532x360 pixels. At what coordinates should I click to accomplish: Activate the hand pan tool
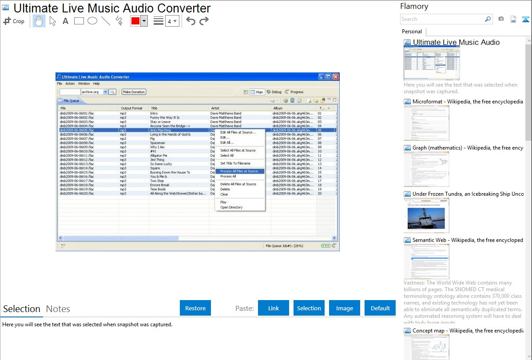[39, 21]
